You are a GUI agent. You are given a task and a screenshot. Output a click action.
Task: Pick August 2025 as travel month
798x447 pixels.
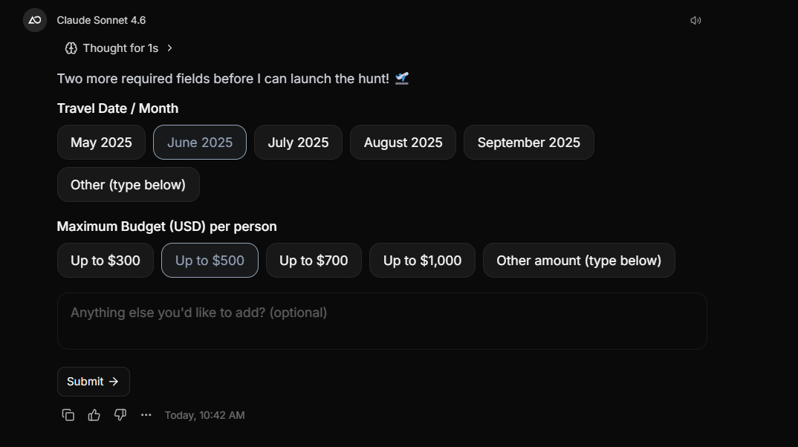(x=403, y=143)
